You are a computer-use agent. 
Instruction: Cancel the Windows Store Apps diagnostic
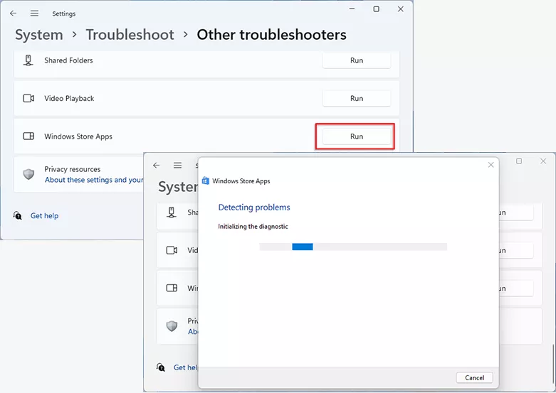click(474, 377)
